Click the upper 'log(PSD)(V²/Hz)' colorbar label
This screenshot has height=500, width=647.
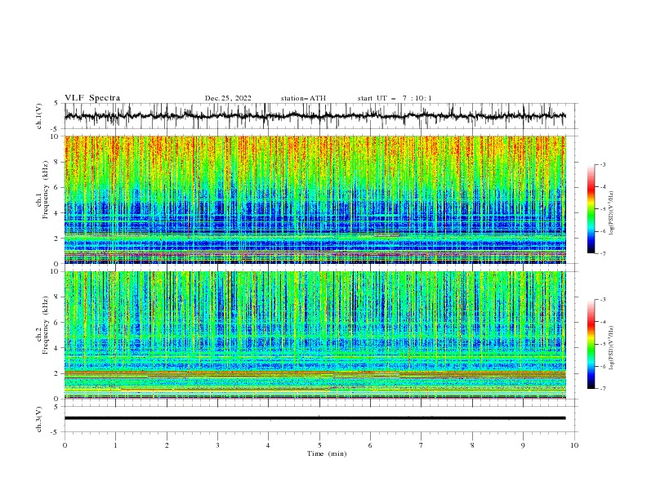tap(611, 213)
